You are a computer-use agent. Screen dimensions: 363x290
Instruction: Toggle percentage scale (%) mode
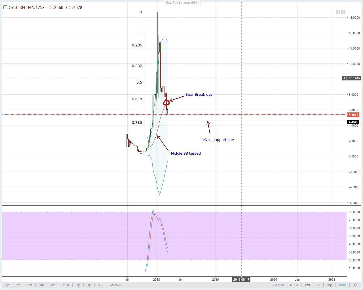click(x=319, y=285)
